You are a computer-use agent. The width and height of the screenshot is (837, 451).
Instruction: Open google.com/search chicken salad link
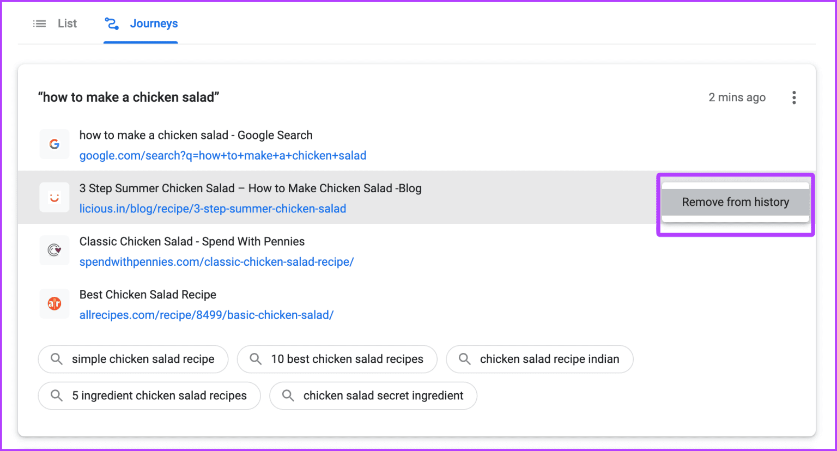pyautogui.click(x=223, y=156)
